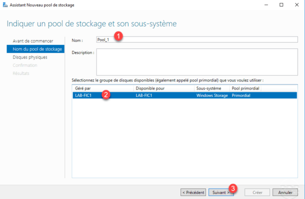Minimize the wizard window

tap(266, 5)
